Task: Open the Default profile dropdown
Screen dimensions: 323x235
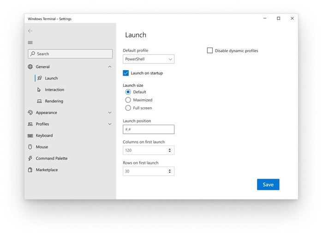Action: point(149,59)
